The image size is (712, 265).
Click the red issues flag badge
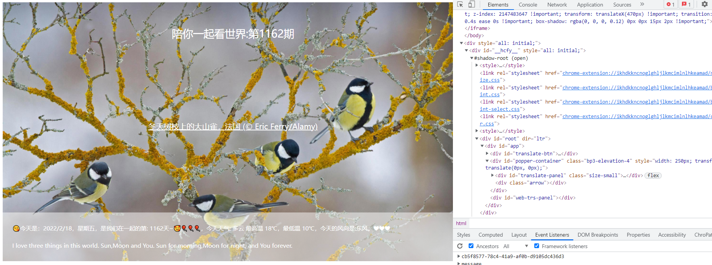[686, 4]
